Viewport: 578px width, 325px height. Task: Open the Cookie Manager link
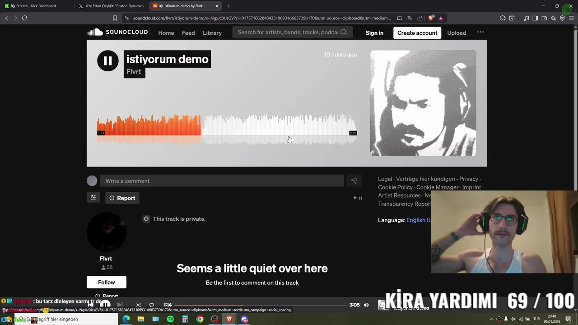(438, 187)
